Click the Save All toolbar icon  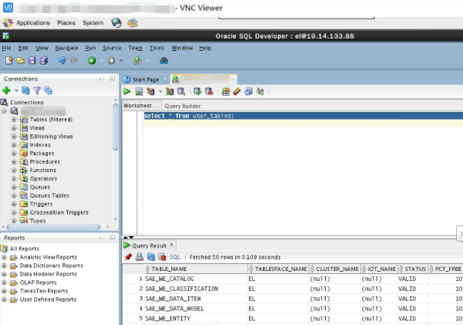[44, 60]
